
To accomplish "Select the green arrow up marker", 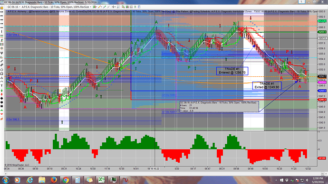I will (x=2, y=90).
